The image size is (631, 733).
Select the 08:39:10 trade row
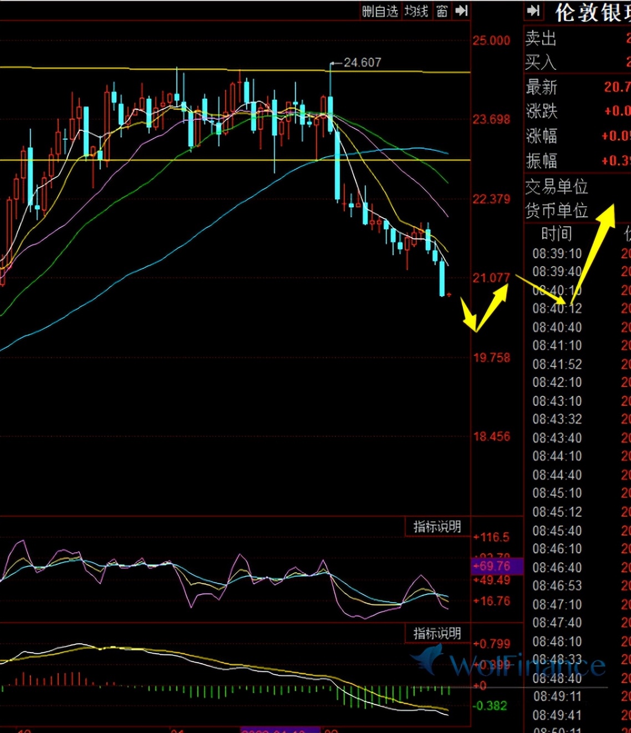click(x=557, y=254)
